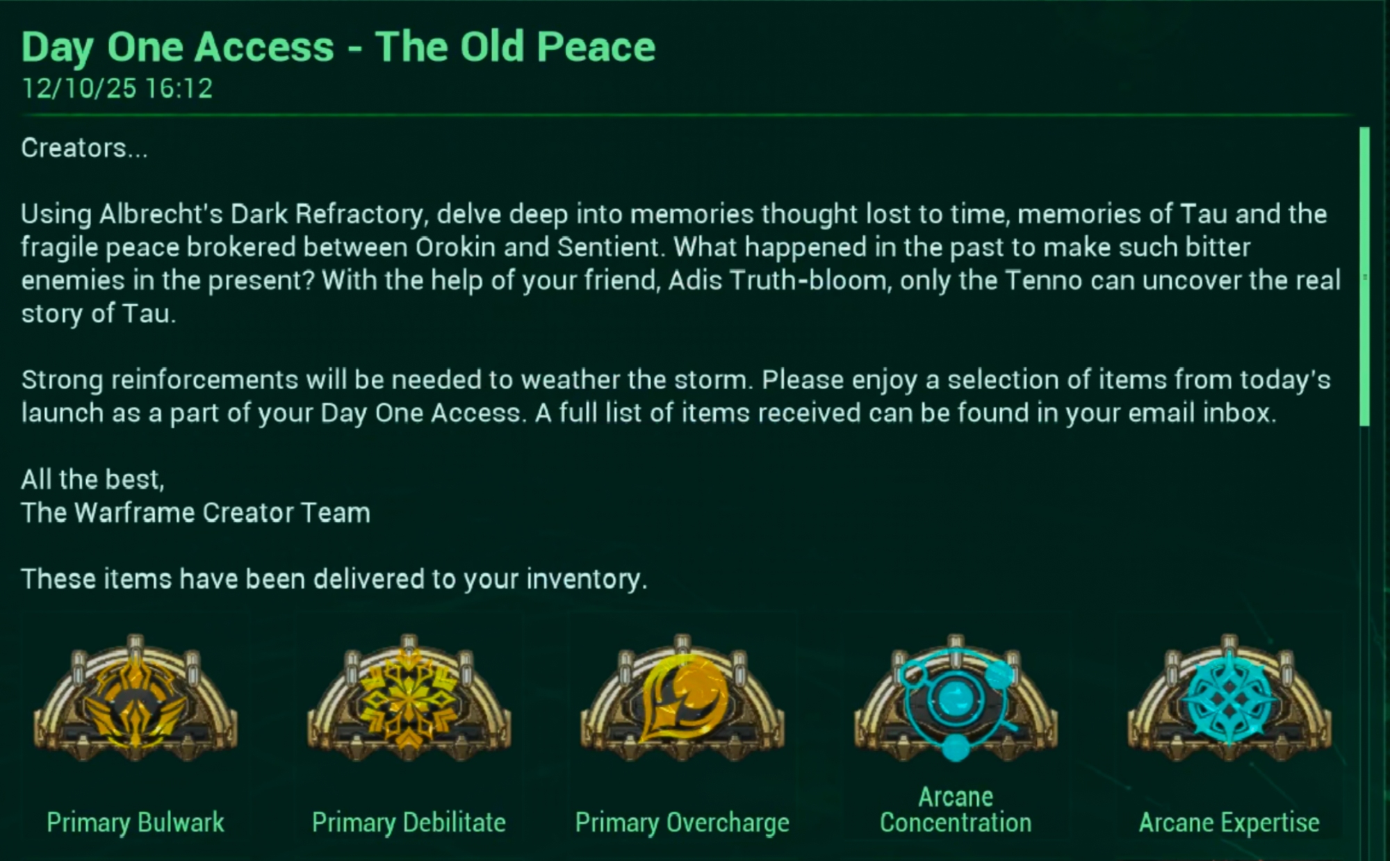Screen dimensions: 1390x861
Task: Click the scrollbar track below the thumb
Action: (1364, 625)
